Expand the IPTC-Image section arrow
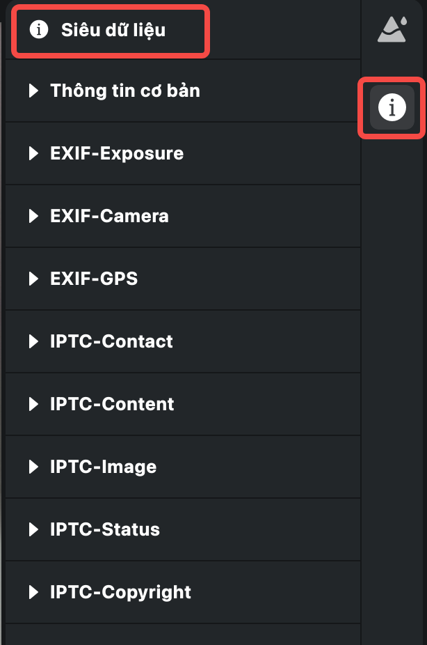Screen dimensions: 427x645 point(33,467)
